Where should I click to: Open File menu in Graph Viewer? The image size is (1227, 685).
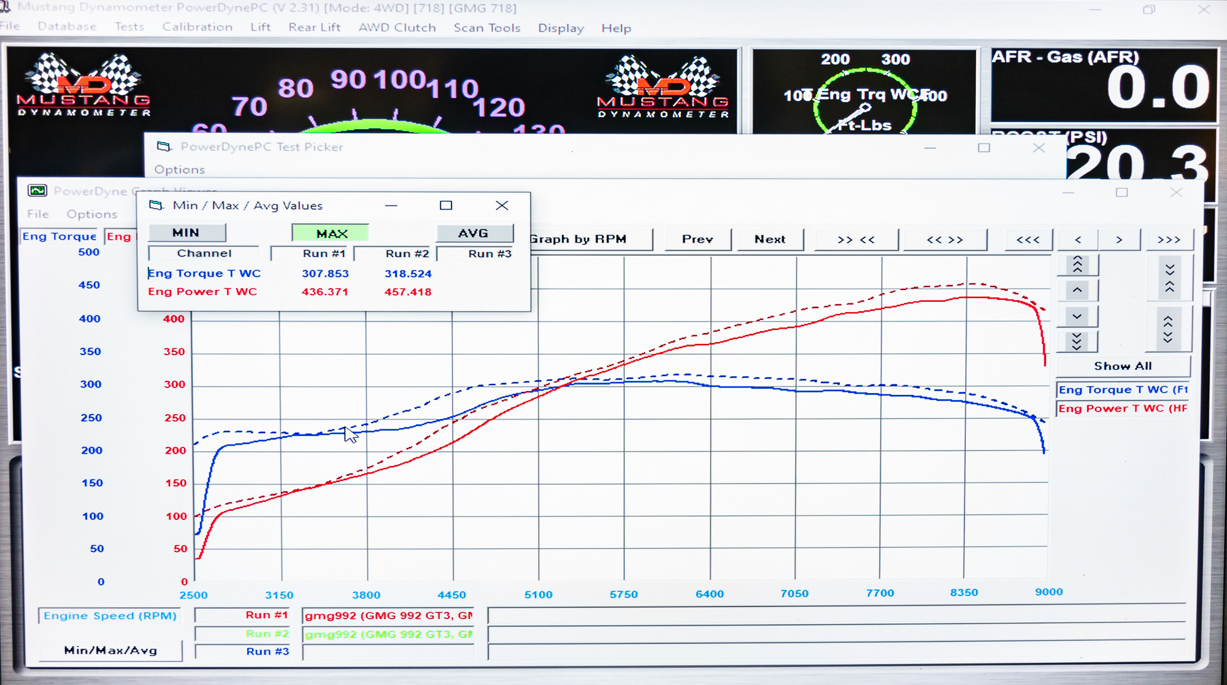click(37, 214)
